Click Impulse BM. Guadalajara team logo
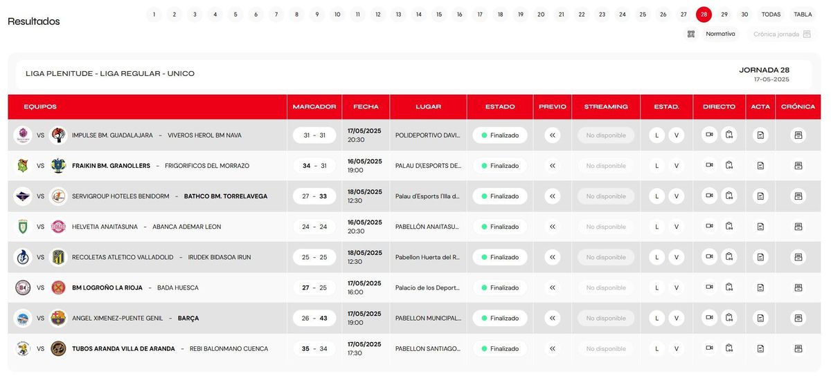The image size is (831, 387). pos(23,135)
